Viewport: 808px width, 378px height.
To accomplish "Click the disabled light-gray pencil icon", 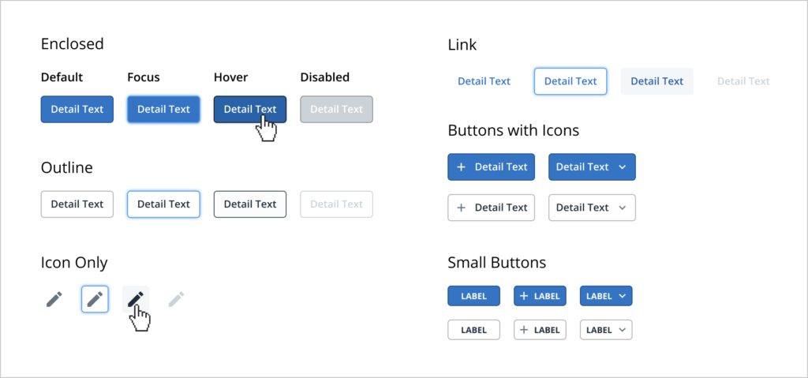I will tap(177, 299).
